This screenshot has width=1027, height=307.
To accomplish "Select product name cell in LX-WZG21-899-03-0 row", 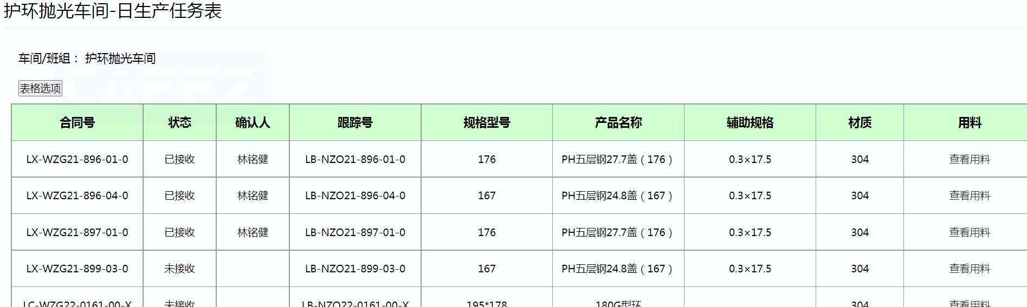I will (617, 269).
